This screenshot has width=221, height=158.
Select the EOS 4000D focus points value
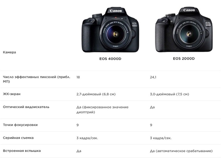78,125
